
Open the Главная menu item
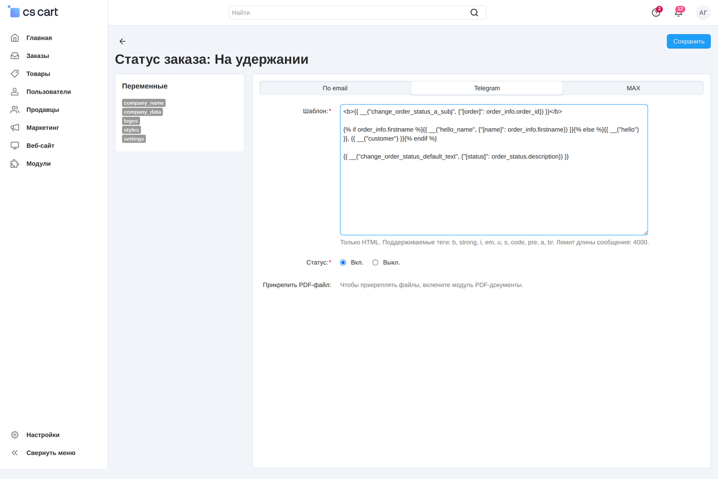pos(39,38)
